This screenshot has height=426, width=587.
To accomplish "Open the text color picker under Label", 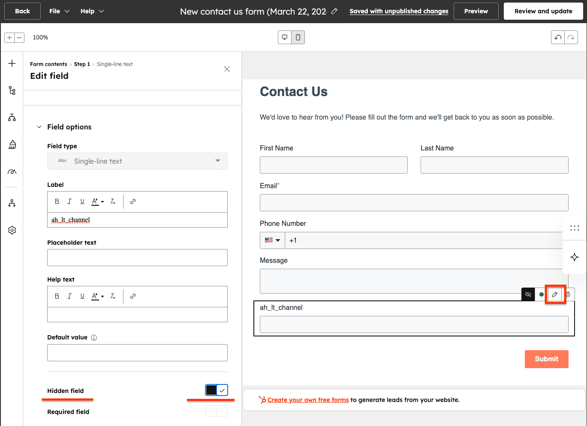I will click(97, 201).
